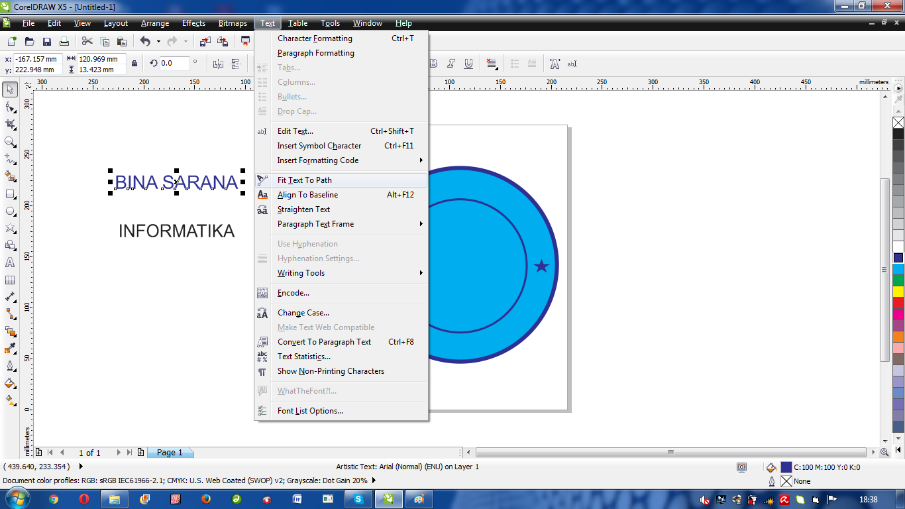Go to next page arrow
Screen dimensions: 905x509
pos(119,453)
